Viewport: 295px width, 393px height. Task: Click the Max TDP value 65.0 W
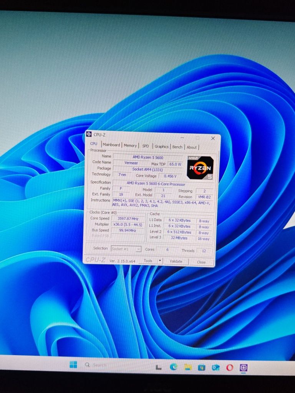pyautogui.click(x=175, y=164)
